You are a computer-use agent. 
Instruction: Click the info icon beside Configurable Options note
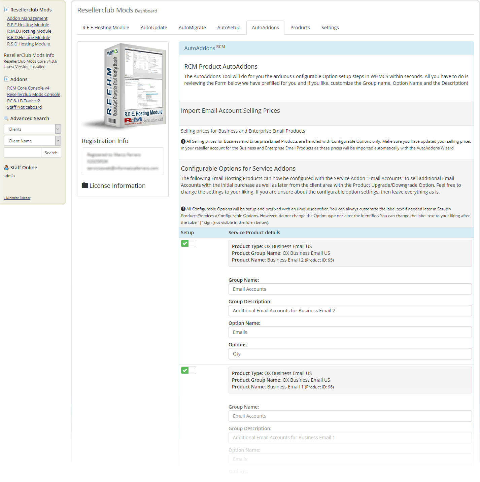[x=183, y=209]
